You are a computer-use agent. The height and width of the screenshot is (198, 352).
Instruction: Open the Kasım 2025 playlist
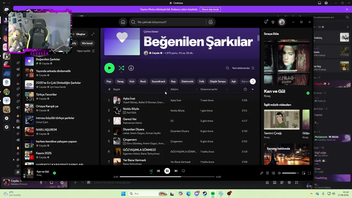point(61,155)
